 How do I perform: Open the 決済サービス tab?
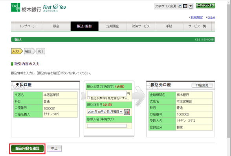[x=141, y=26]
